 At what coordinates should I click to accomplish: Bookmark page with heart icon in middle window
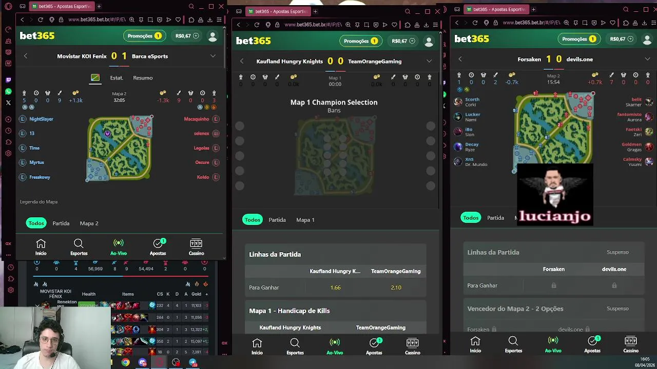(x=394, y=25)
